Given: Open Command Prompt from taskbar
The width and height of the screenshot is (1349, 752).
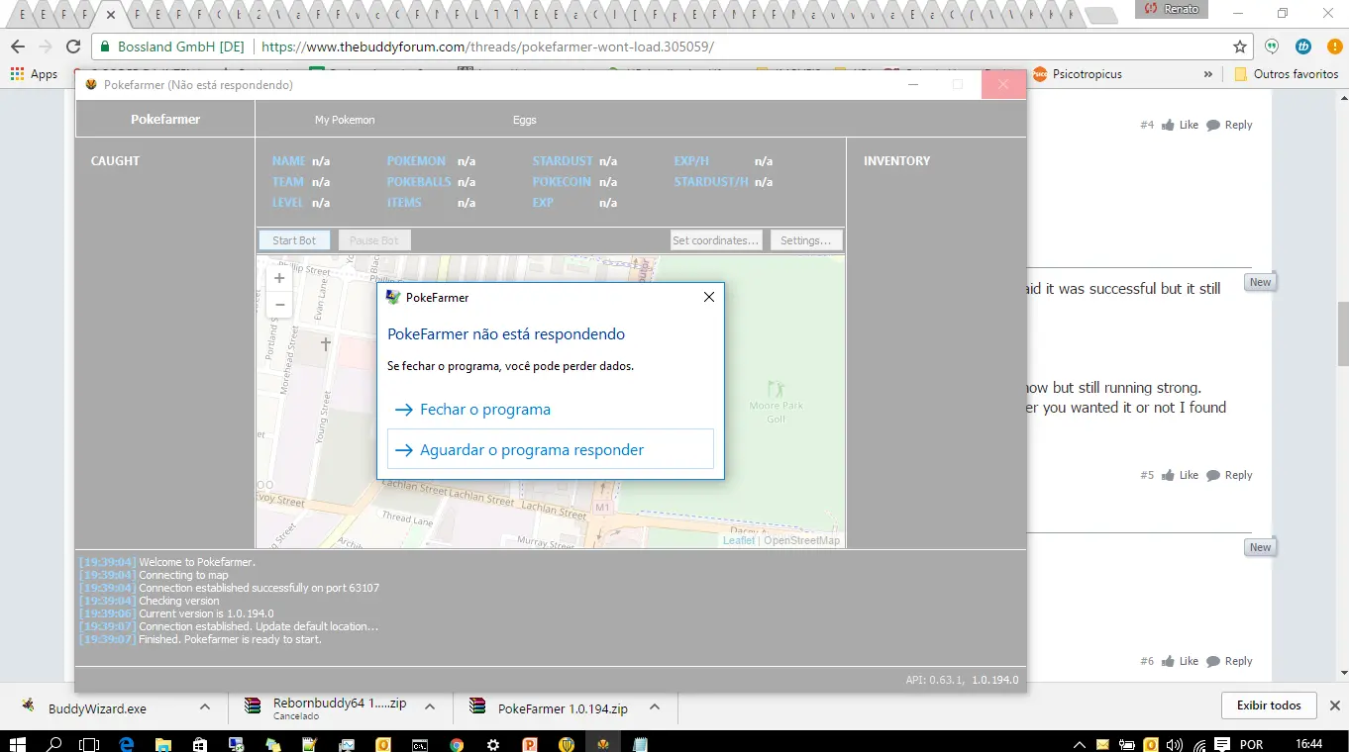Looking at the screenshot, I should (x=420, y=743).
